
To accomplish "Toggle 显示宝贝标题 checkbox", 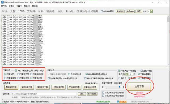I will pyautogui.click(x=69, y=74).
